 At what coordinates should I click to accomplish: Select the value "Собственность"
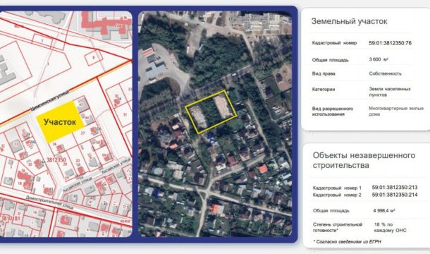coord(385,73)
